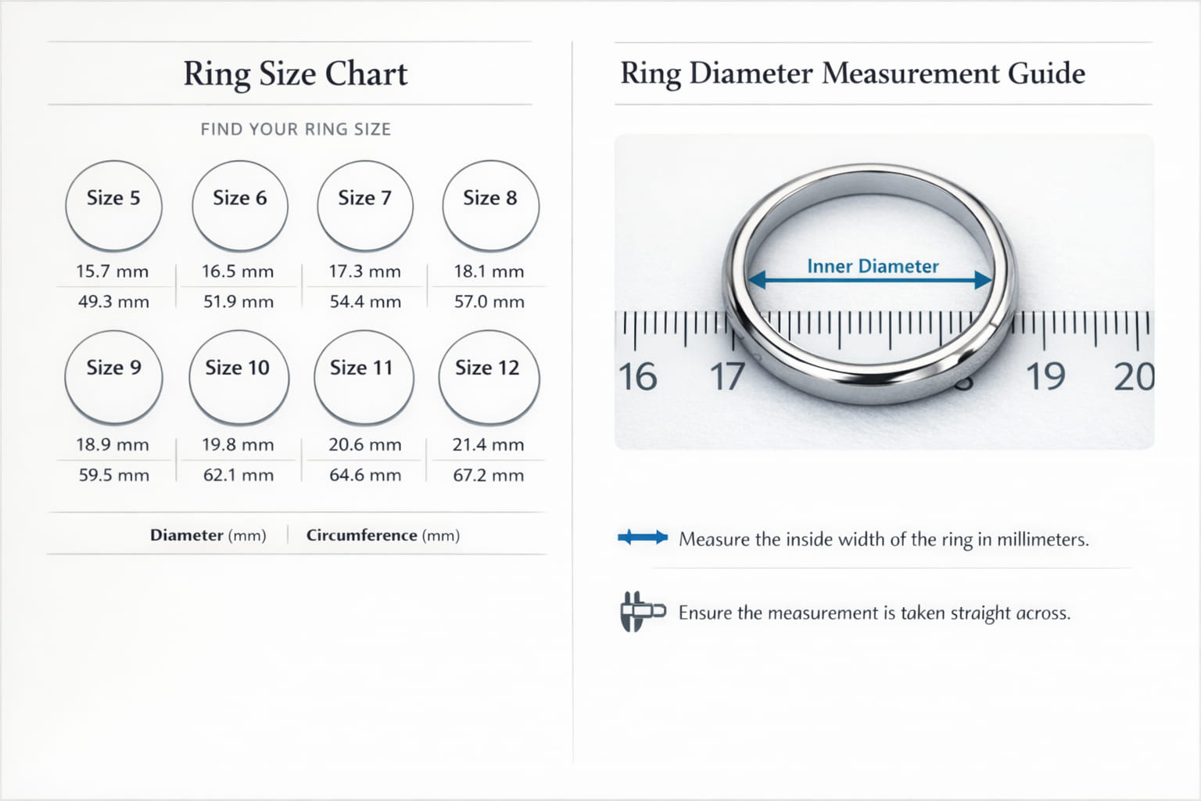Screen dimensions: 1201x801
Task: Click the FIND YOUR RING SIZE subtitle
Action: (296, 129)
